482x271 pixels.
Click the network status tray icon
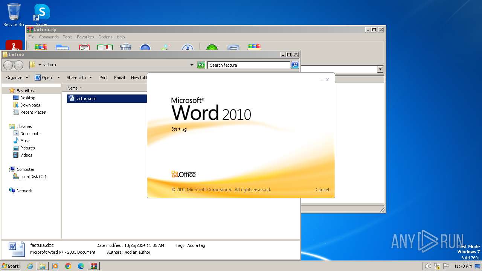click(x=437, y=266)
